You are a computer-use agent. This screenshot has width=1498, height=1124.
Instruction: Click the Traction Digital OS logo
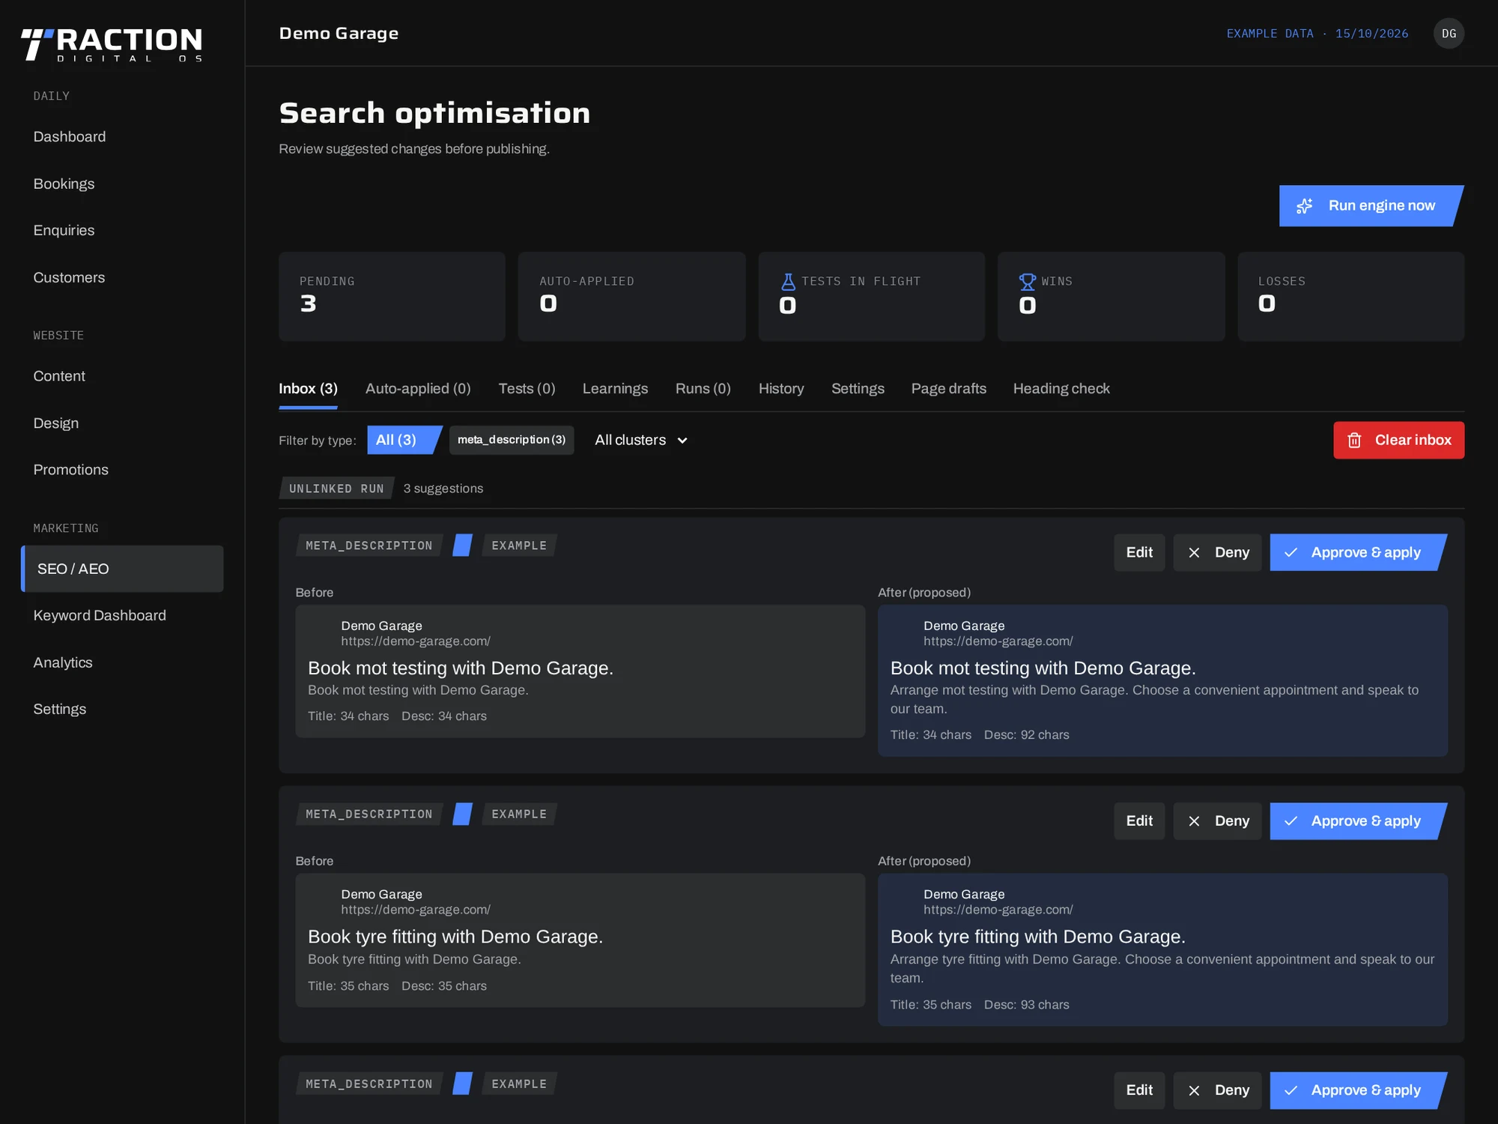(x=112, y=45)
